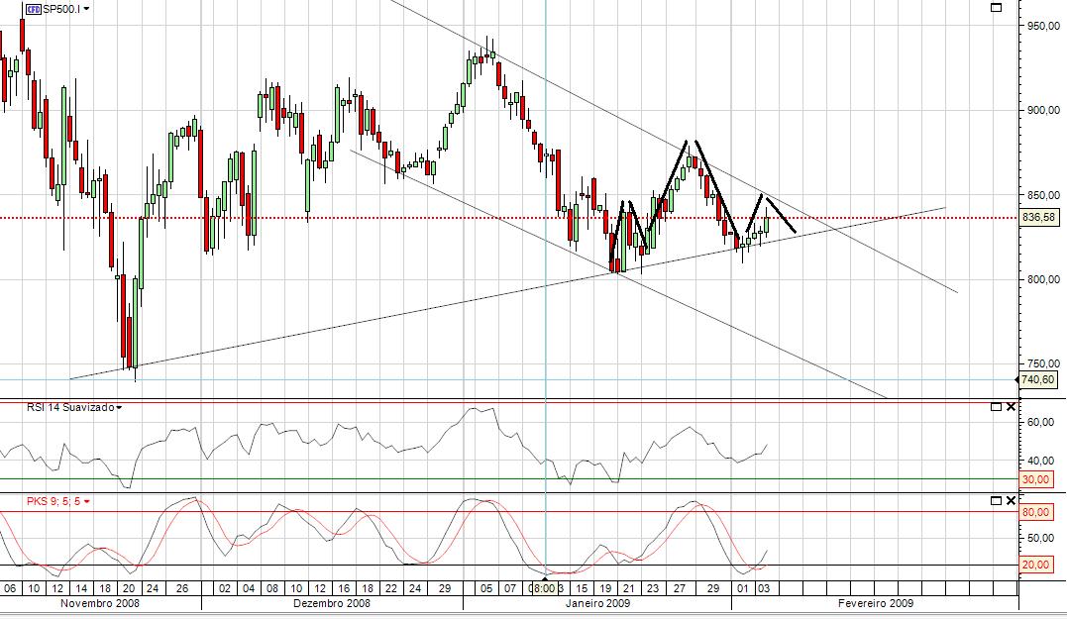Click the Dezembro 2008 month label

tap(332, 603)
